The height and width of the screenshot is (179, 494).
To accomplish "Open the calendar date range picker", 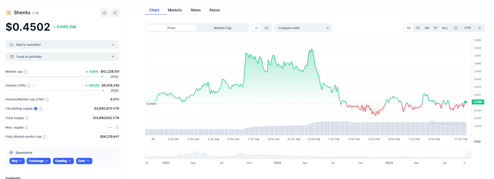I will coord(456,28).
